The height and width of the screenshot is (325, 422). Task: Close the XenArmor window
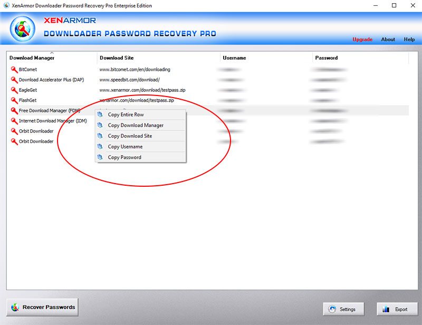(x=413, y=5)
